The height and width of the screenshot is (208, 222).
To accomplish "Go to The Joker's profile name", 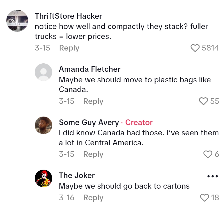I will [77, 175].
